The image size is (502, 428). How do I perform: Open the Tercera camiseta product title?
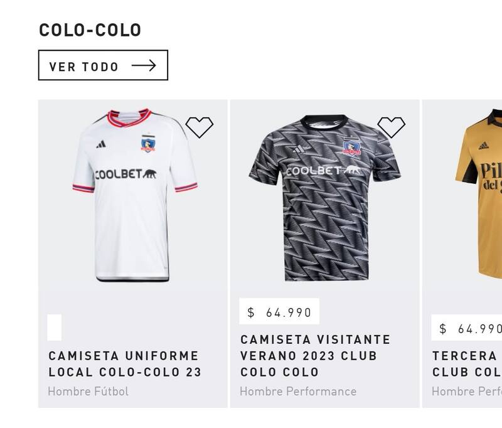pyautogui.click(x=467, y=364)
